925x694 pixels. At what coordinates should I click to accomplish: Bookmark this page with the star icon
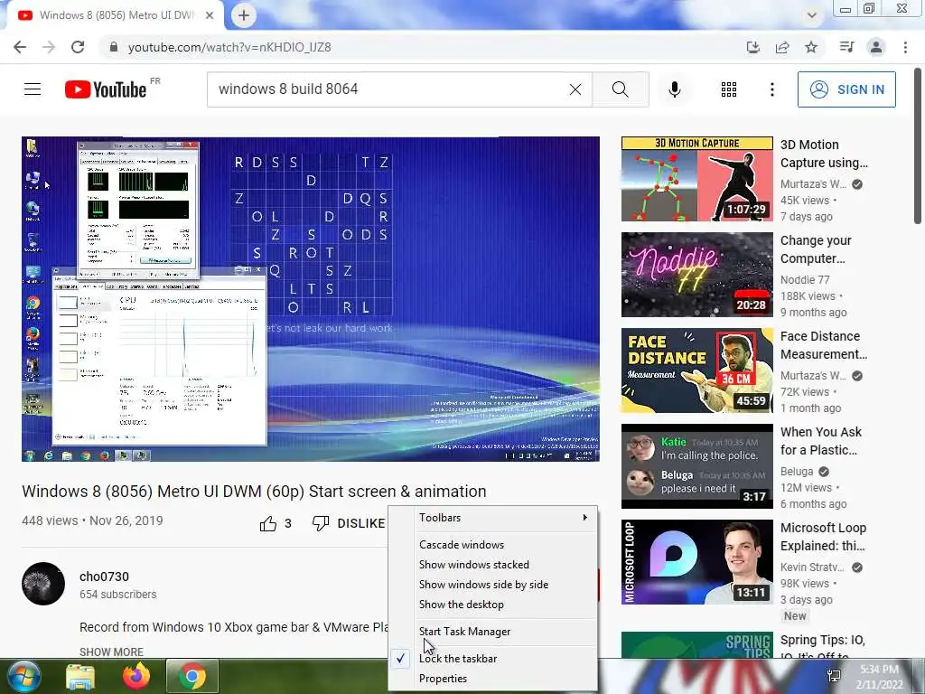[811, 47]
